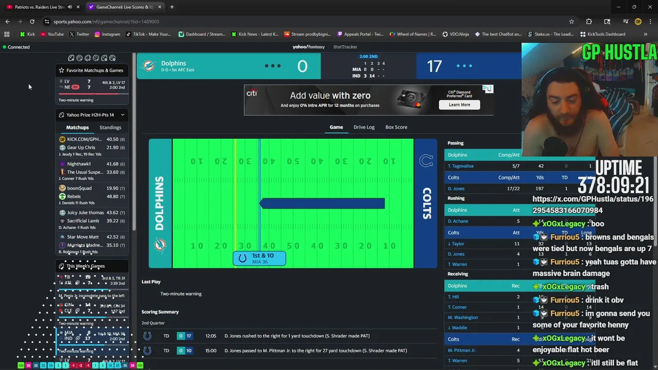The width and height of the screenshot is (658, 370).
Task: Open yahoo/fantasy logo link
Action: click(308, 47)
